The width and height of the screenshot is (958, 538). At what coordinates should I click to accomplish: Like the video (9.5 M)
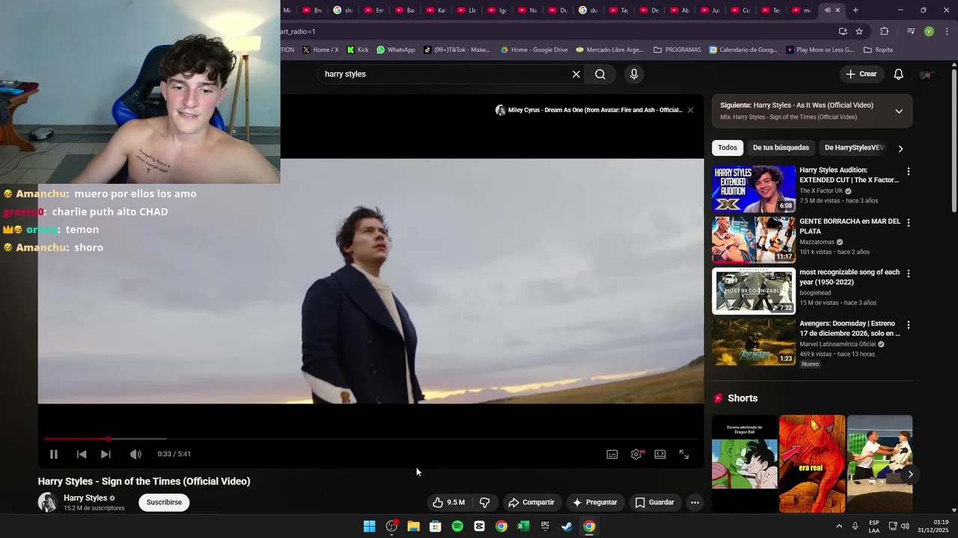(448, 502)
